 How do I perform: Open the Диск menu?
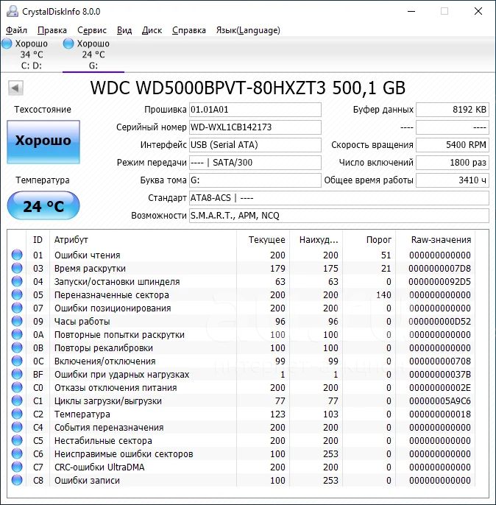152,30
